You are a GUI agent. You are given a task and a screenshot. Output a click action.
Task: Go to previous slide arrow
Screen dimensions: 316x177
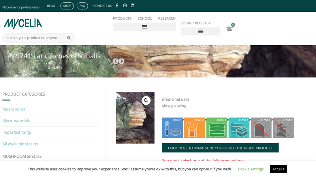(x=116, y=61)
